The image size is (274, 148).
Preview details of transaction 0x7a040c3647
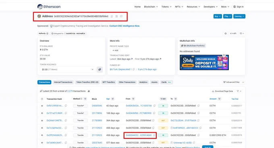coord(42,143)
